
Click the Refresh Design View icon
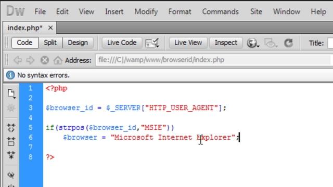coord(288,43)
